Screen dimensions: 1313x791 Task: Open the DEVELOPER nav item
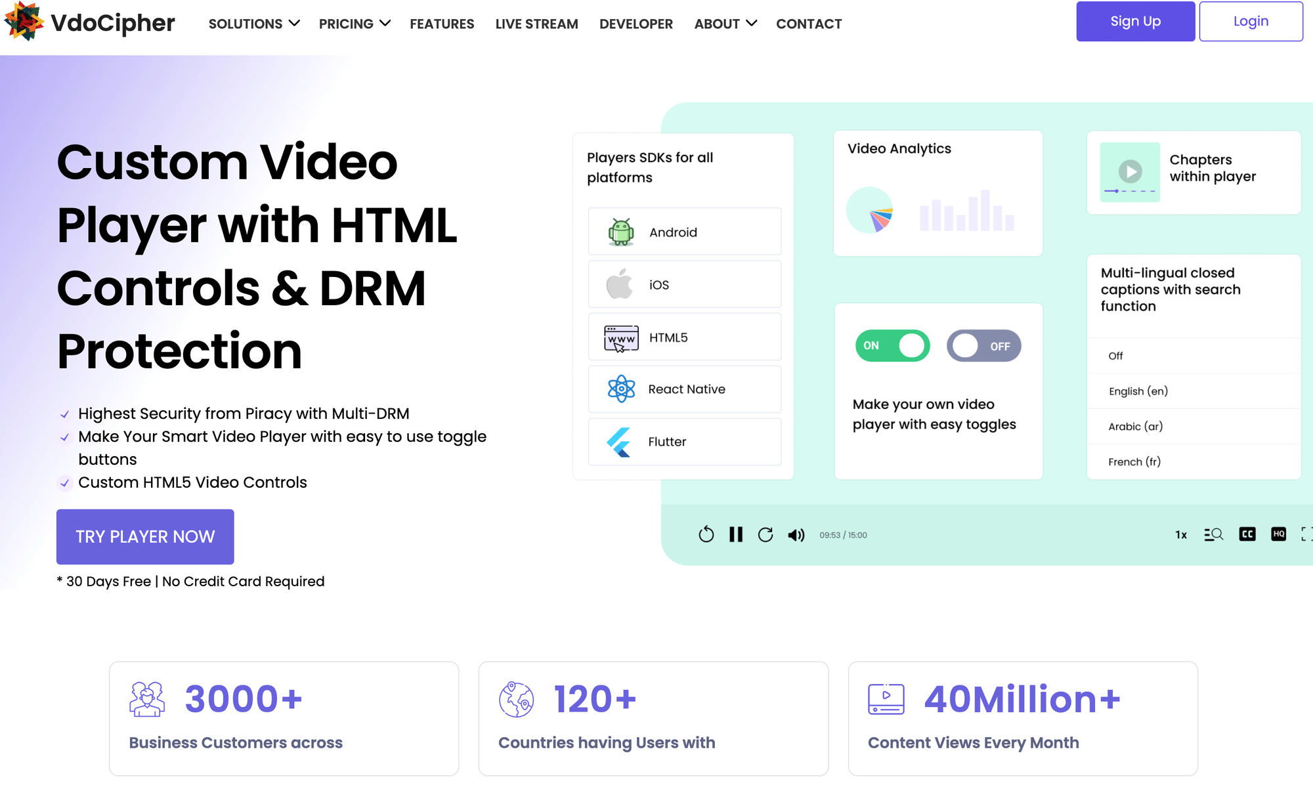(x=636, y=24)
